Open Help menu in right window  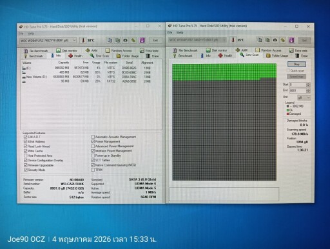(180, 32)
